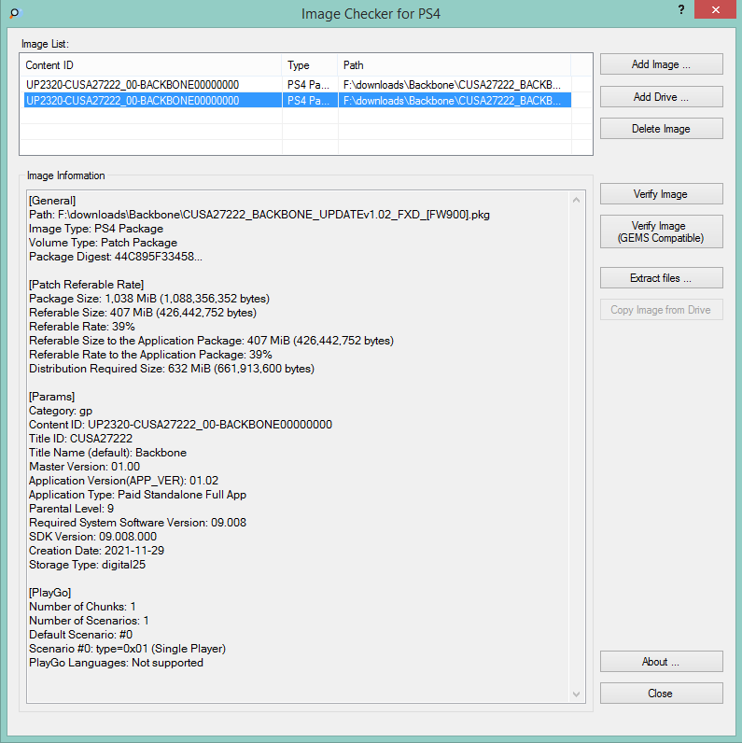The image size is (742, 743).
Task: Click the Image Type: PS4 Package line
Action: [96, 229]
